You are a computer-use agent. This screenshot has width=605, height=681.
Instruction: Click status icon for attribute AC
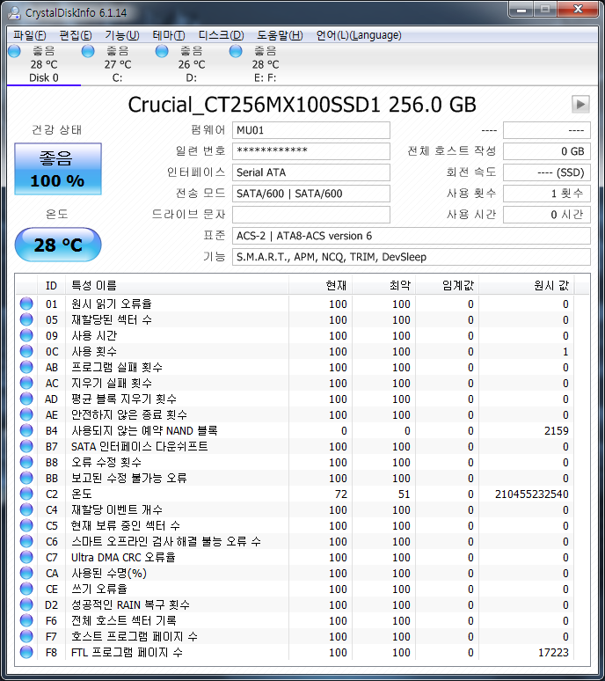(x=26, y=383)
